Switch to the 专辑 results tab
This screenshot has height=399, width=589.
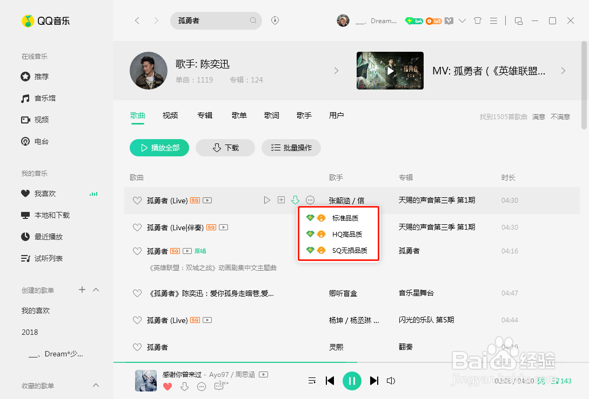(x=205, y=115)
